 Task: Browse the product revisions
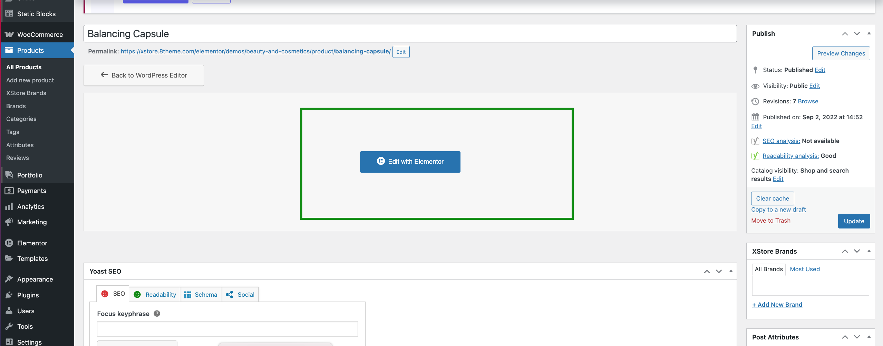click(x=808, y=101)
